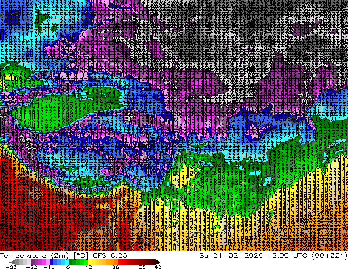Click the bright red legend swatch at 26

(120, 262)
